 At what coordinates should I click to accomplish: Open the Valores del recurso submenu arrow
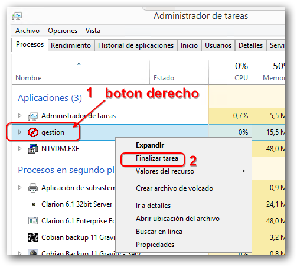tap(244, 171)
